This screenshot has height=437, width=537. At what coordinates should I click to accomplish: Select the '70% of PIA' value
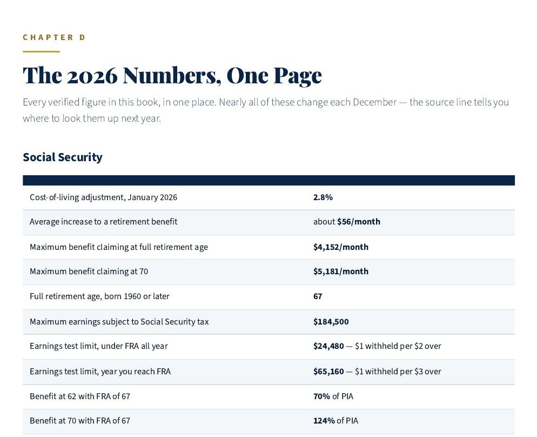pos(333,396)
